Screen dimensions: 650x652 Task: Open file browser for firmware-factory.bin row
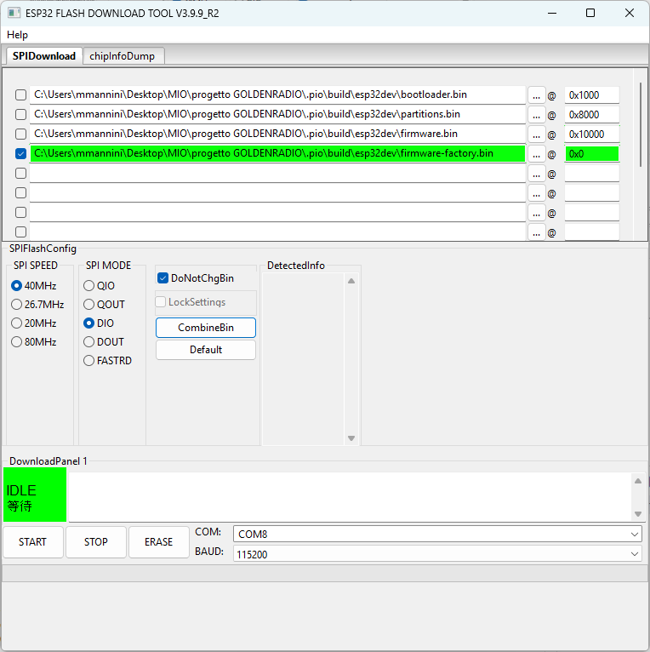[537, 154]
